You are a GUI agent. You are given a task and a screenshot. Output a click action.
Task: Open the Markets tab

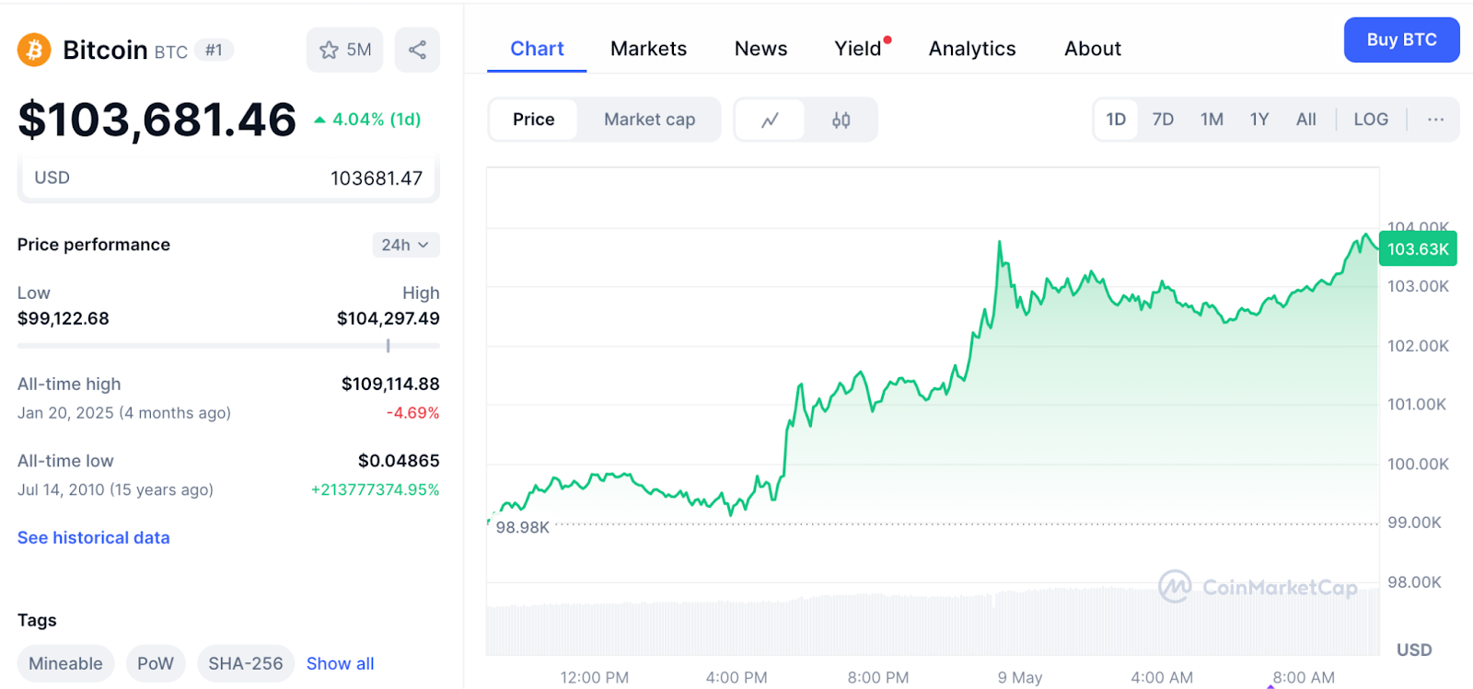(x=648, y=49)
